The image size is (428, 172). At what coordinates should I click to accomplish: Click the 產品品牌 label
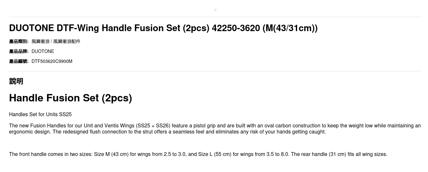click(x=19, y=51)
